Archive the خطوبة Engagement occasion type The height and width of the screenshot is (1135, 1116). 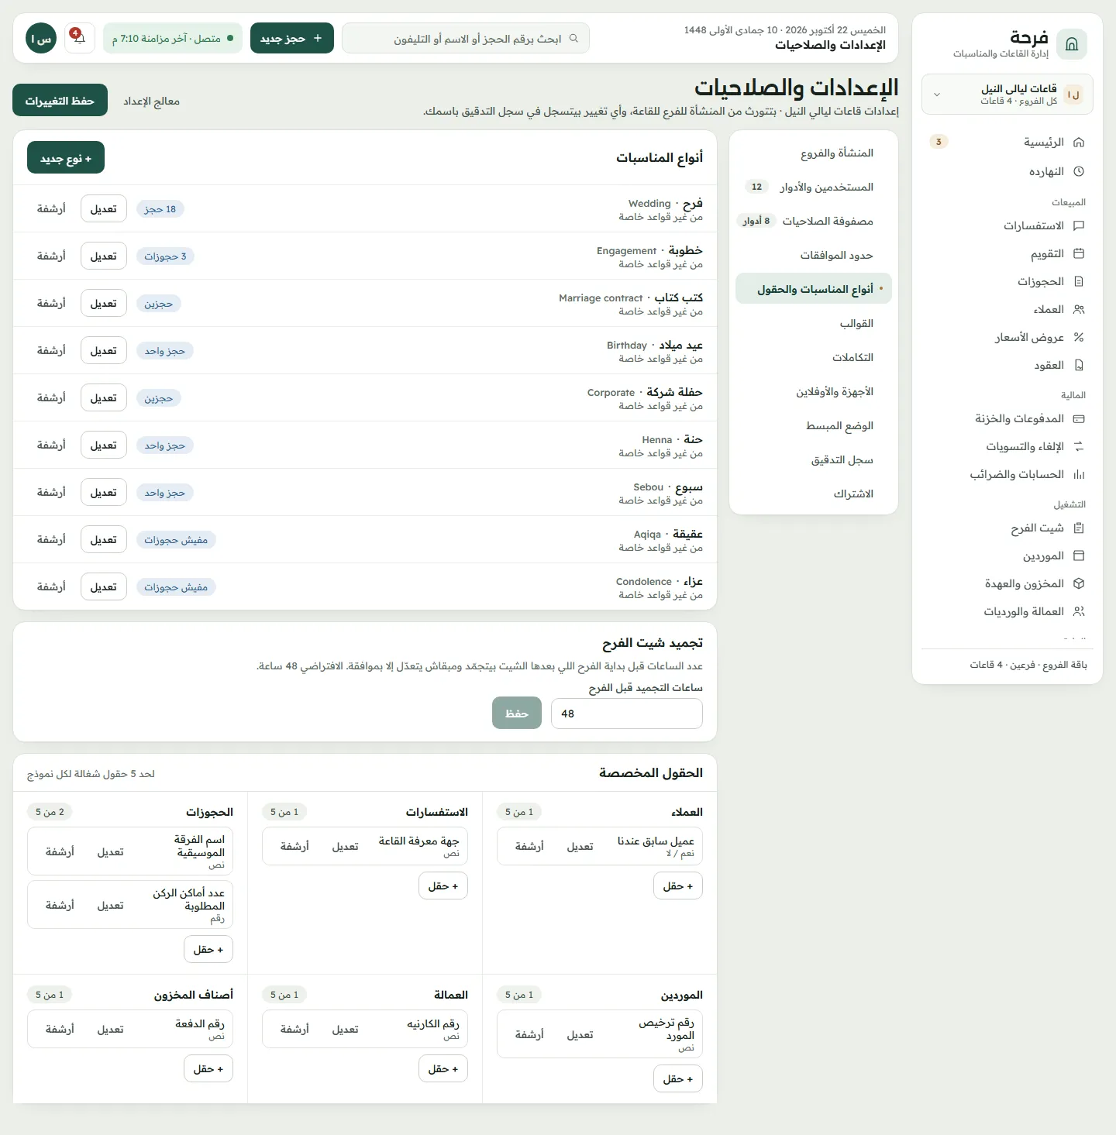point(51,256)
